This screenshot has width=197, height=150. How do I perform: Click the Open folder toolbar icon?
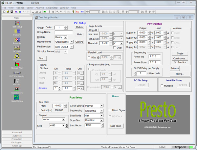click(x=8, y=12)
